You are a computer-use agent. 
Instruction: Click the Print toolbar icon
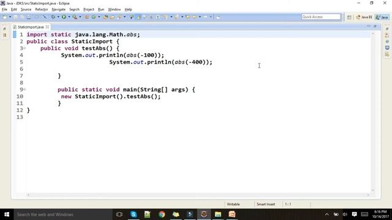point(29,17)
